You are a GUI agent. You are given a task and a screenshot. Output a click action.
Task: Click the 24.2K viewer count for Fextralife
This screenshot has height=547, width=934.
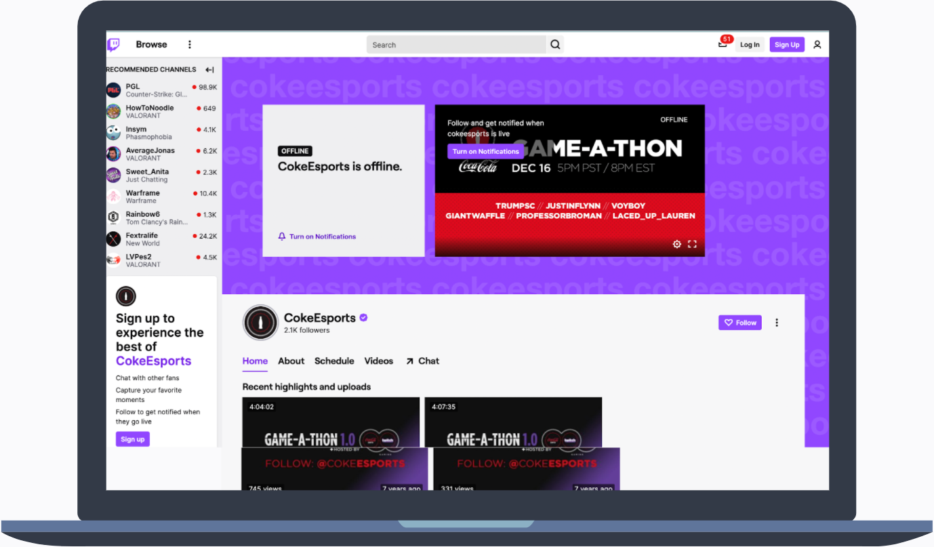click(207, 236)
